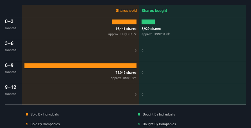251x128 pixels.
Task: Click the 'Shares bought' column header
Action: [x=154, y=11]
